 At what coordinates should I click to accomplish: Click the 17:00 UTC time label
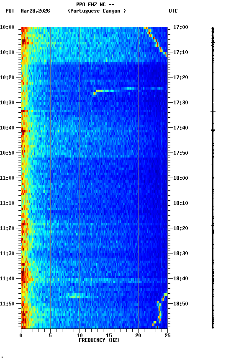tap(181, 27)
